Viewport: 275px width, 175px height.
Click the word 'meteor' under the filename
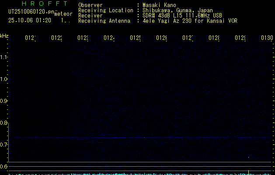pos(63,14)
